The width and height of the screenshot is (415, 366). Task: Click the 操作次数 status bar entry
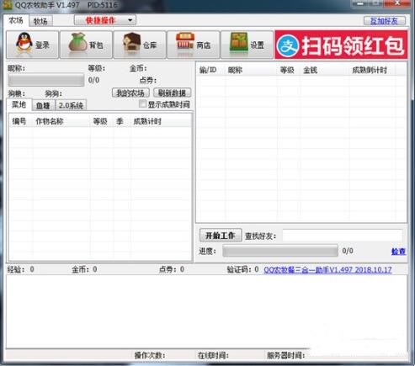click(x=150, y=355)
